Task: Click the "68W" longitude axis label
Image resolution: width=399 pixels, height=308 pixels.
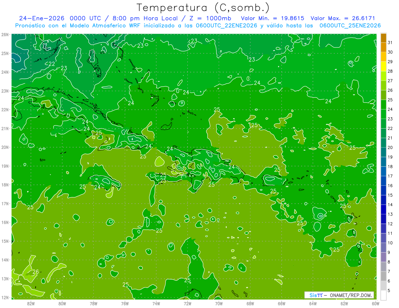Action: 250,303
